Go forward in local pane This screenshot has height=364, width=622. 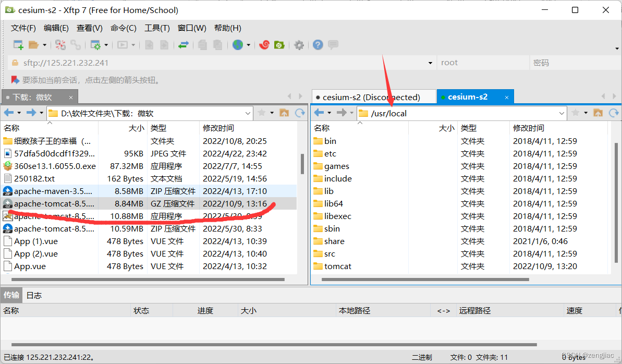31,113
